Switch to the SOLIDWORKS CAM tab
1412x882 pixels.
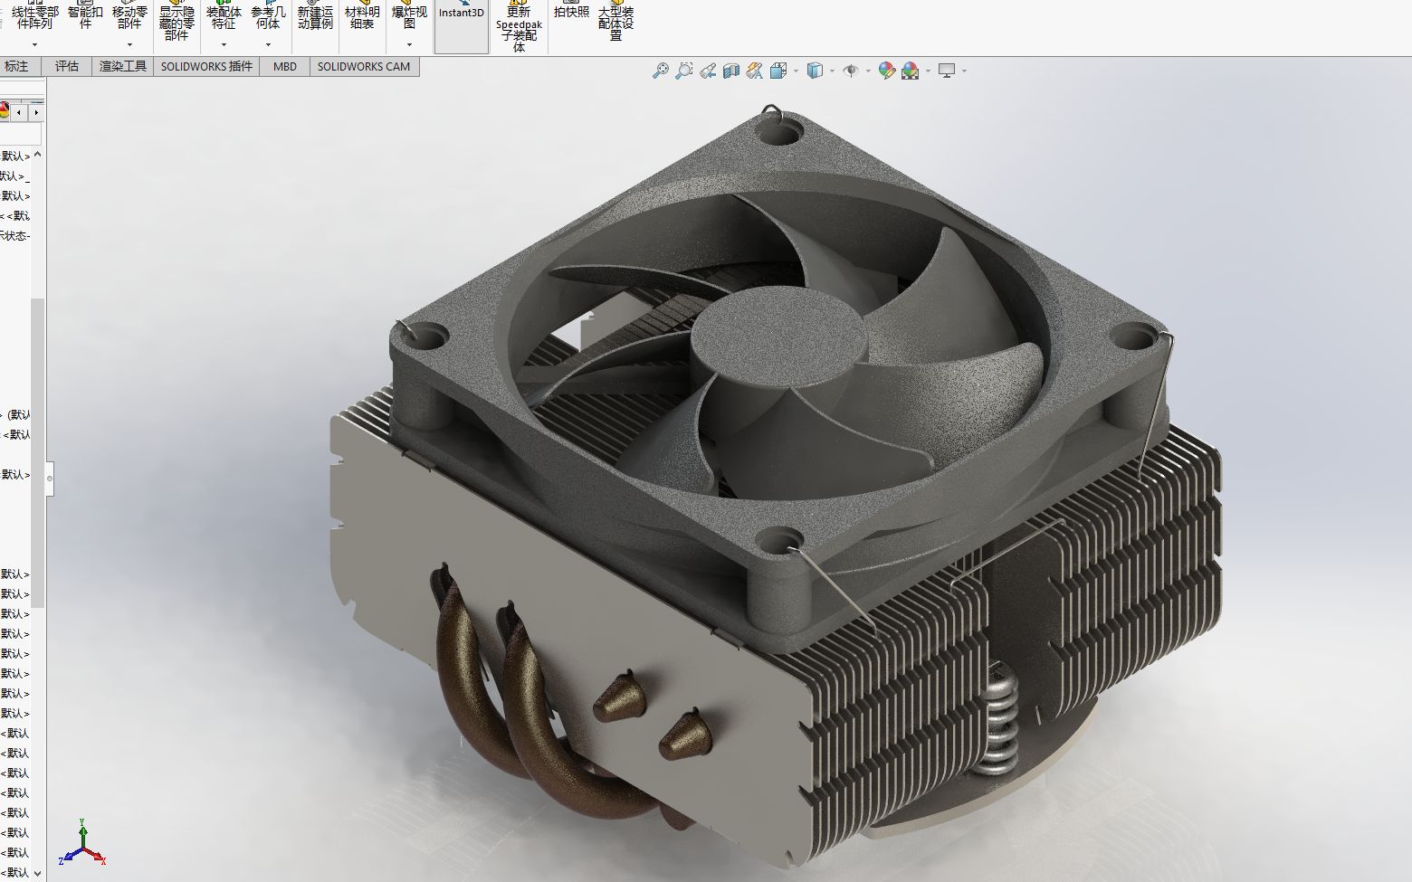click(x=365, y=66)
